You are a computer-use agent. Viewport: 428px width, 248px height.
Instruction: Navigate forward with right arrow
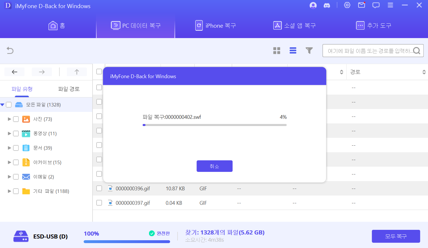pyautogui.click(x=42, y=72)
